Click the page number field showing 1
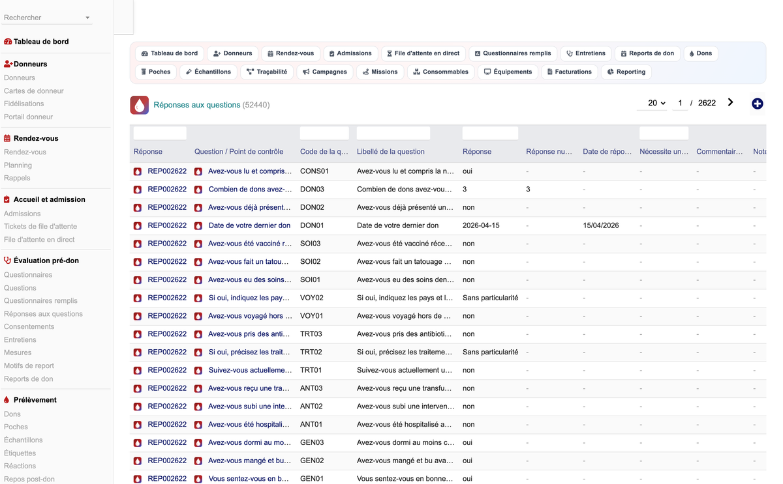783x484 pixels. coord(680,103)
